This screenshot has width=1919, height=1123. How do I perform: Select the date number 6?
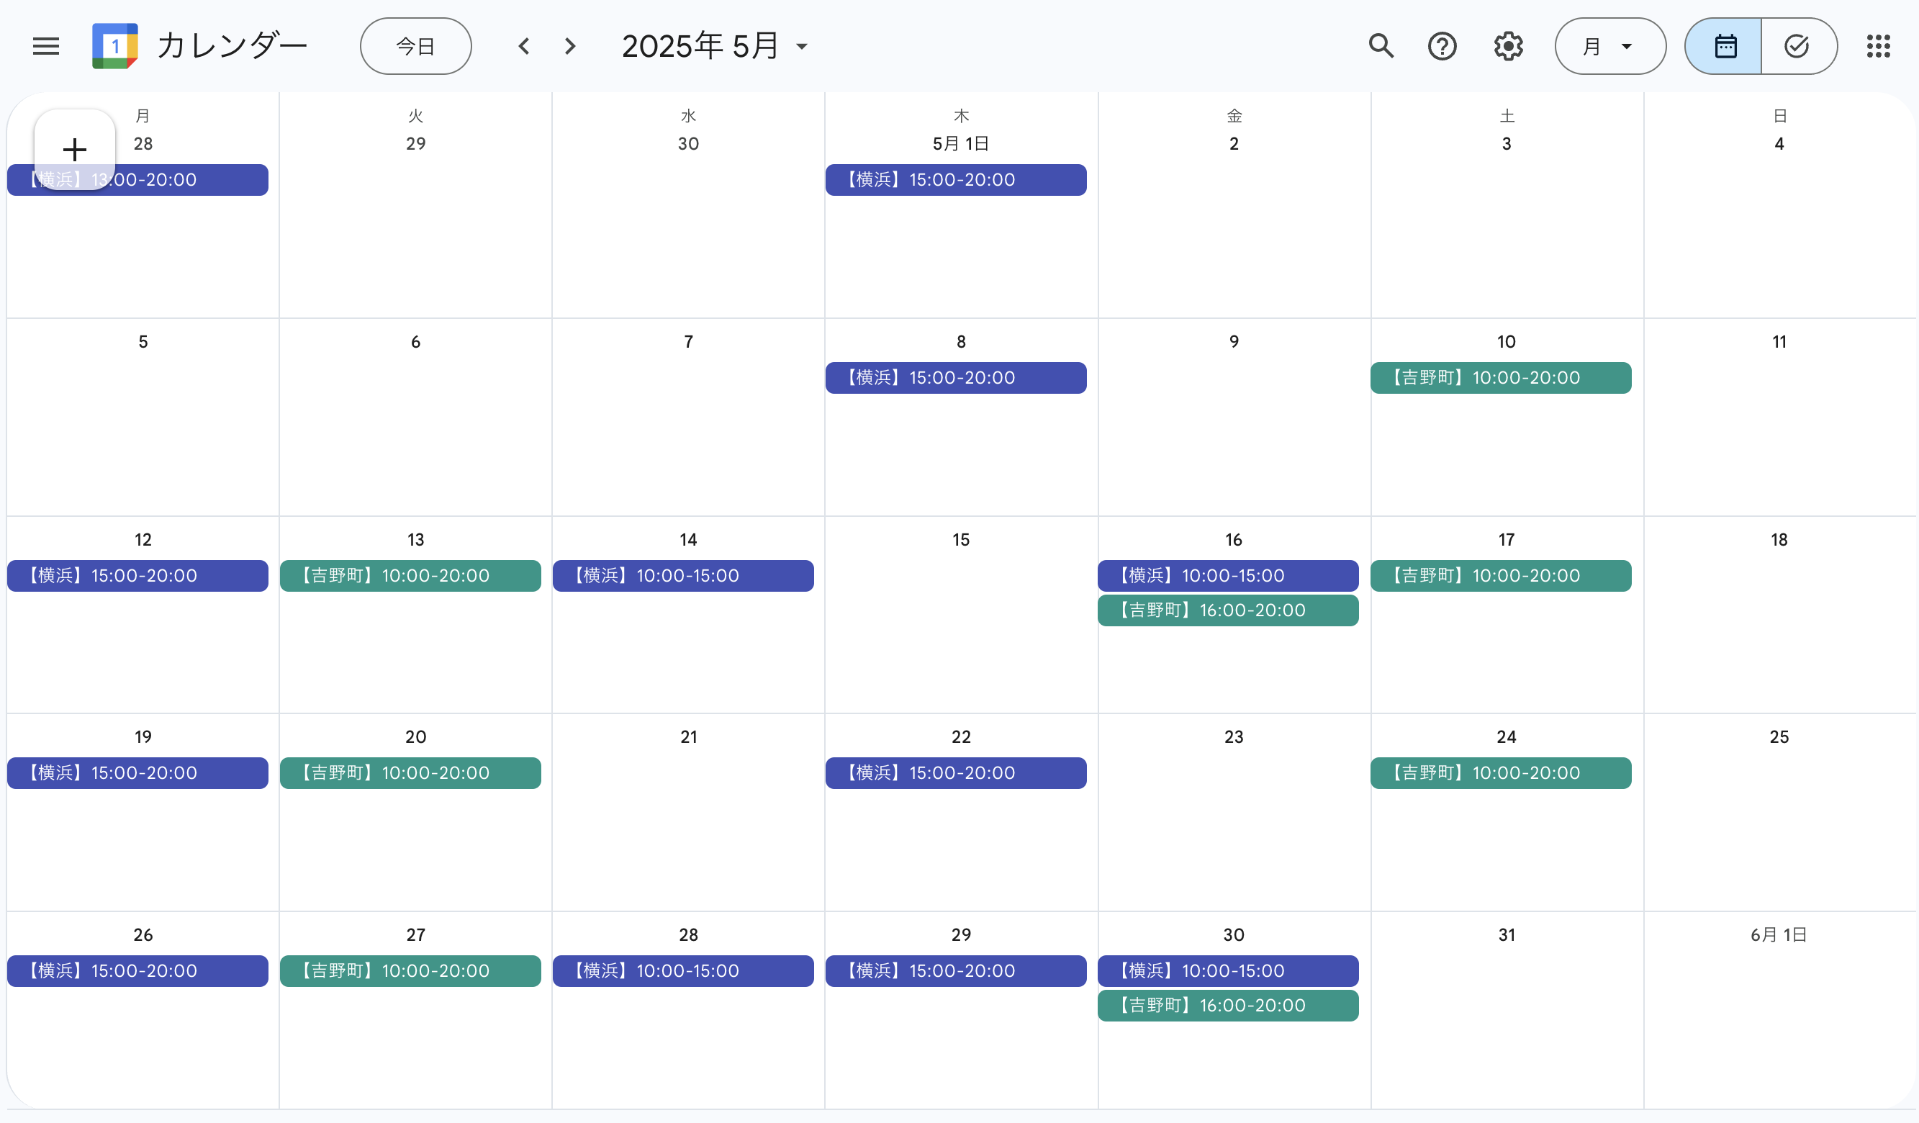point(416,342)
